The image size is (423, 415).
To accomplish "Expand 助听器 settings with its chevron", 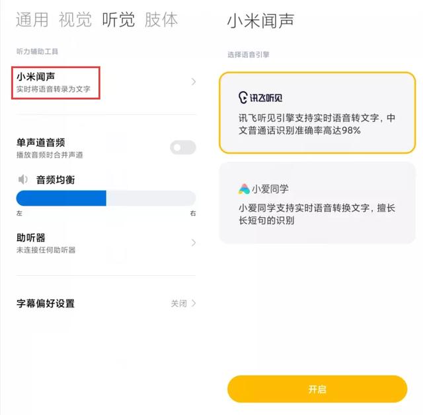I will coord(193,243).
